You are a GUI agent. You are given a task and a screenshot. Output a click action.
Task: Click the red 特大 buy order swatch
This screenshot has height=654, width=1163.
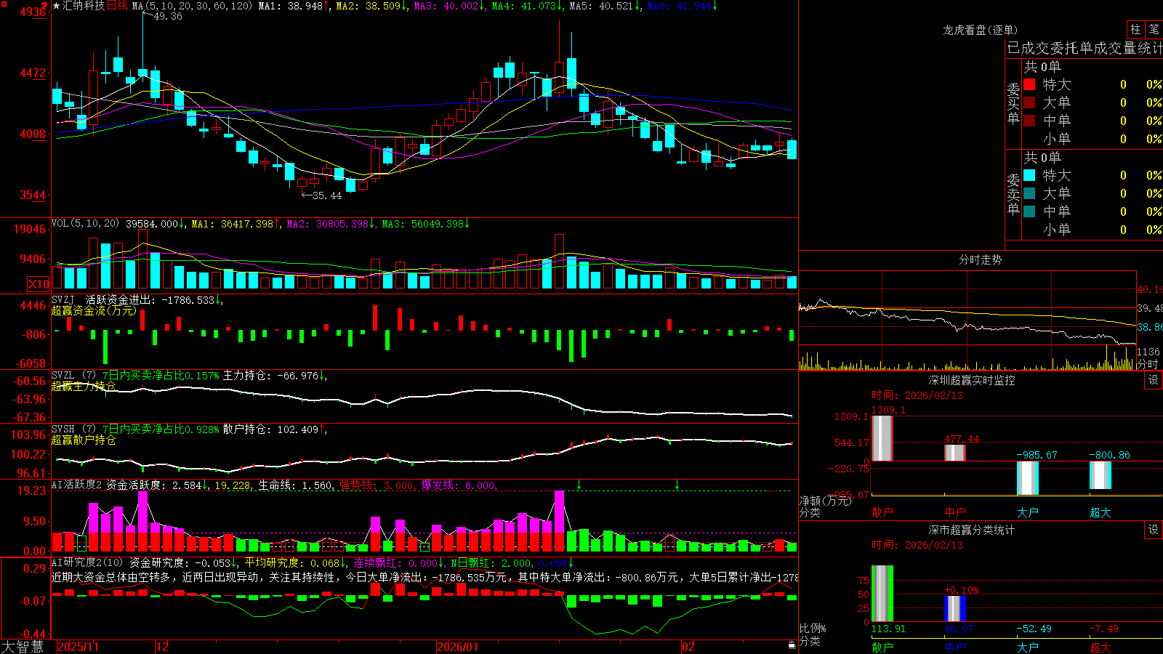[1029, 84]
